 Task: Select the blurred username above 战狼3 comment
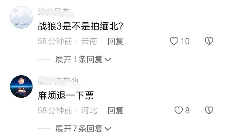pos(56,12)
